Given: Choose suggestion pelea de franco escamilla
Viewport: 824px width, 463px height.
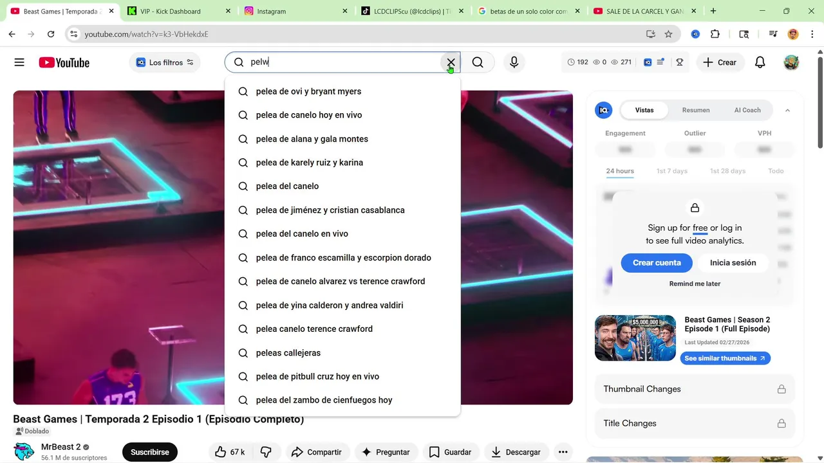Looking at the screenshot, I should tap(342, 258).
